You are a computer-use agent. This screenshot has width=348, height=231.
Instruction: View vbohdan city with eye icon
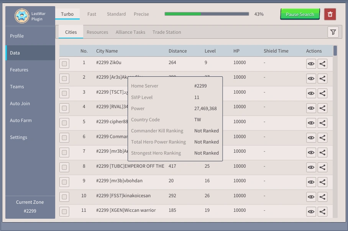[311, 182]
